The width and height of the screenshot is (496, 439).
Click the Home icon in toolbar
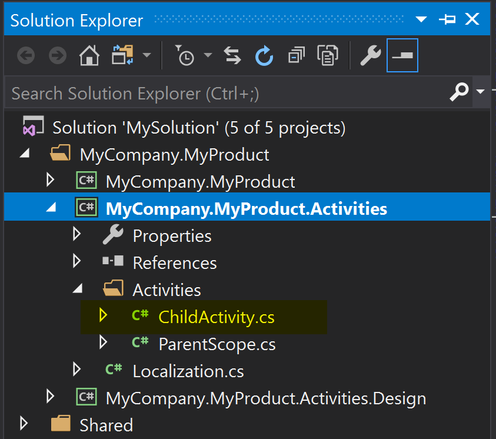click(89, 56)
